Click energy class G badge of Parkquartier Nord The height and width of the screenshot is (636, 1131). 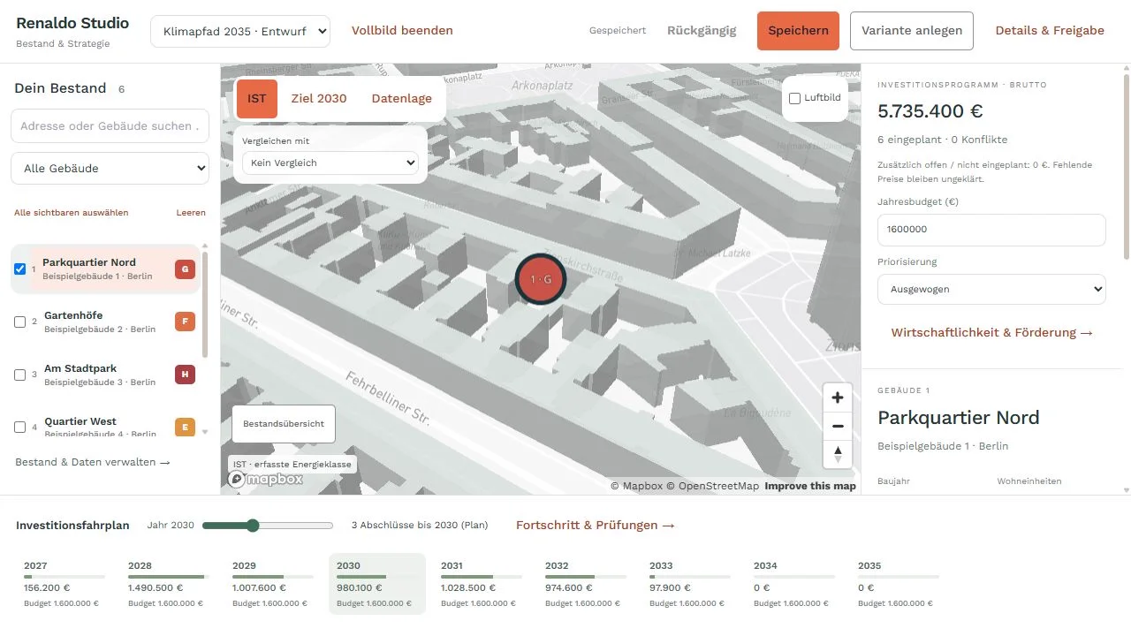click(x=185, y=269)
